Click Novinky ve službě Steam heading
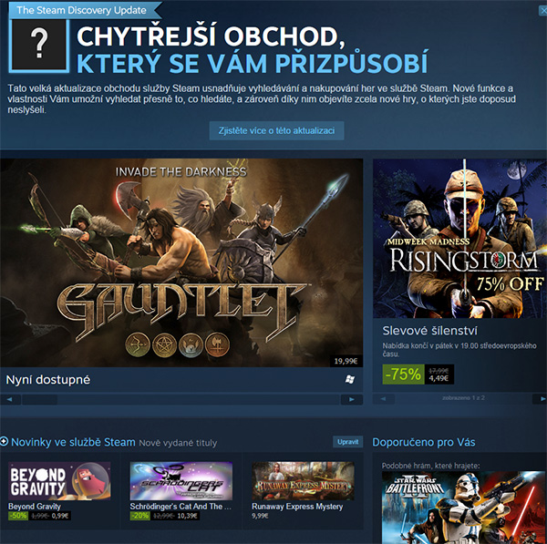This screenshot has height=544, width=547. (x=73, y=442)
